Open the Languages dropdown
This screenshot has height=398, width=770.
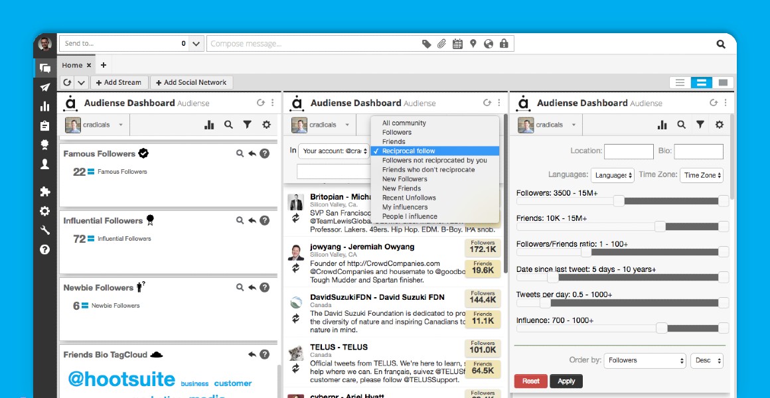pyautogui.click(x=613, y=175)
